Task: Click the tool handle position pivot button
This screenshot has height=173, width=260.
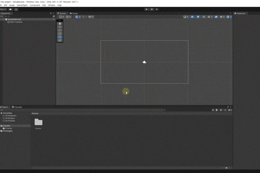Action: tap(61, 17)
